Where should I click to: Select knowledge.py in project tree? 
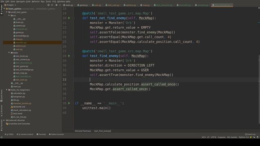[22, 36]
